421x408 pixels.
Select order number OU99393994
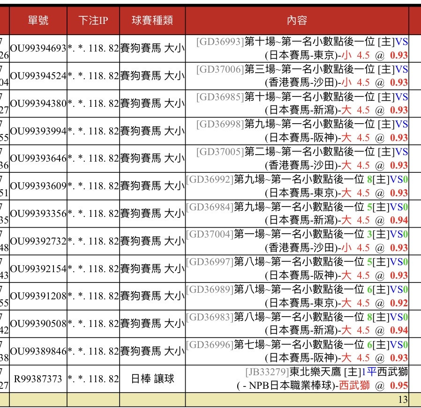[x=38, y=131]
